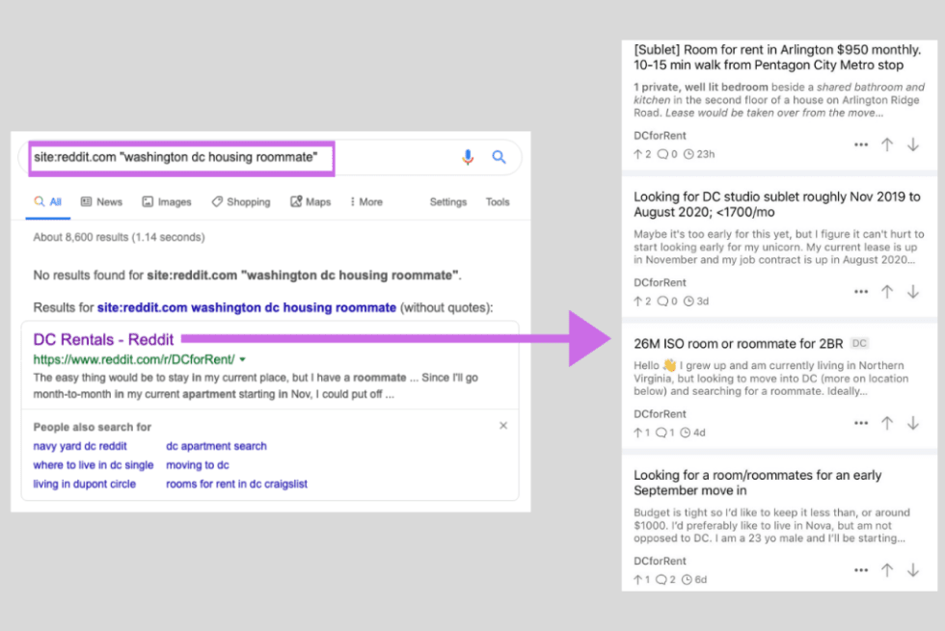Open the Maps tab
Image resolution: width=945 pixels, height=631 pixels.
click(310, 202)
